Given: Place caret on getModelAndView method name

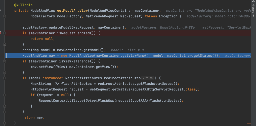Looking at the screenshot, I should pos(72,11).
